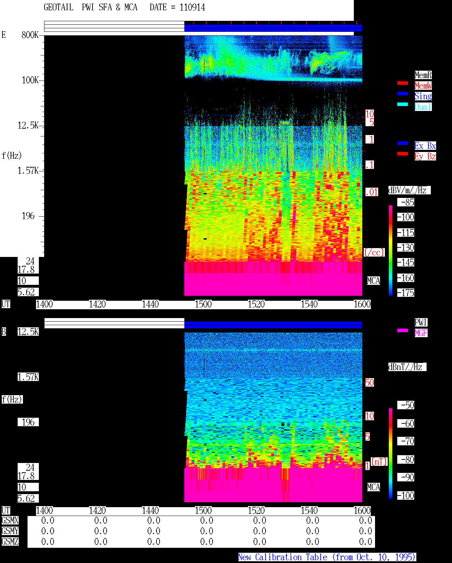452x563 pixels.
Task: Select the PWI legend label
Action: pos(421,322)
